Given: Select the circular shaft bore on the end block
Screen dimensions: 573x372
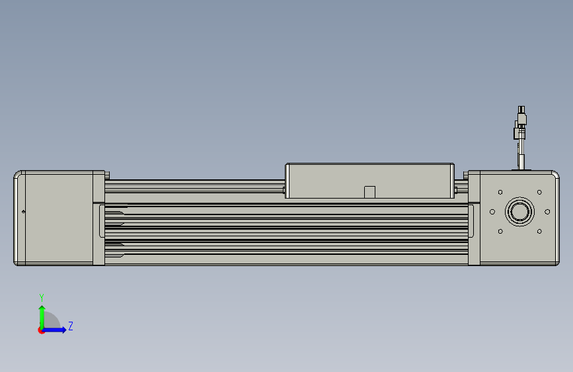Looking at the screenshot, I should tap(519, 212).
